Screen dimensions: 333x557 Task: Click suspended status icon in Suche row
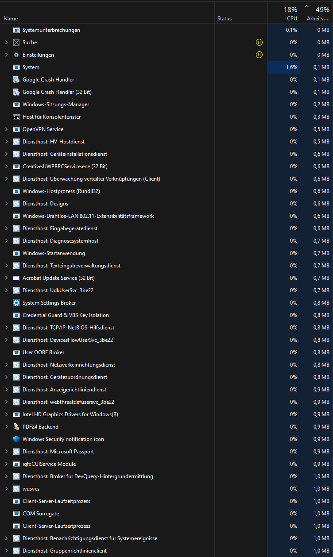(259, 43)
